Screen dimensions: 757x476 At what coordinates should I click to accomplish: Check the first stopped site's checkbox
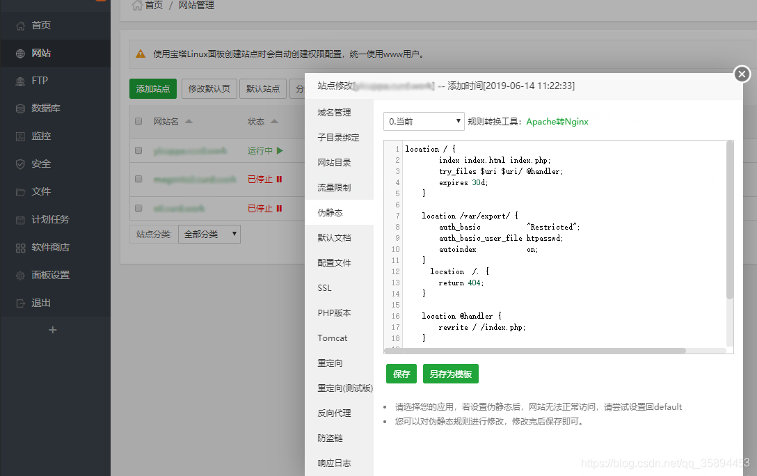[138, 179]
